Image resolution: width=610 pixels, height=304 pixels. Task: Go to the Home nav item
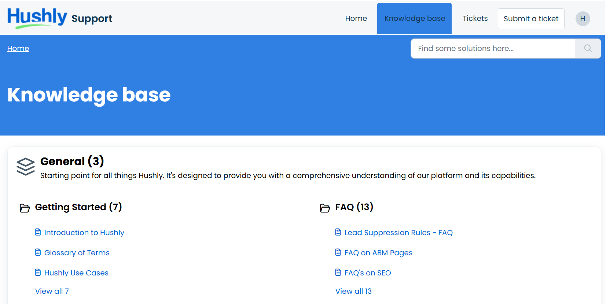click(x=356, y=18)
